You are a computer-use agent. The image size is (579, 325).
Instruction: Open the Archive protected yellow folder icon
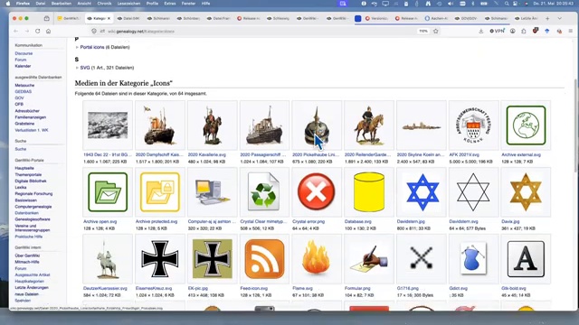coord(160,192)
